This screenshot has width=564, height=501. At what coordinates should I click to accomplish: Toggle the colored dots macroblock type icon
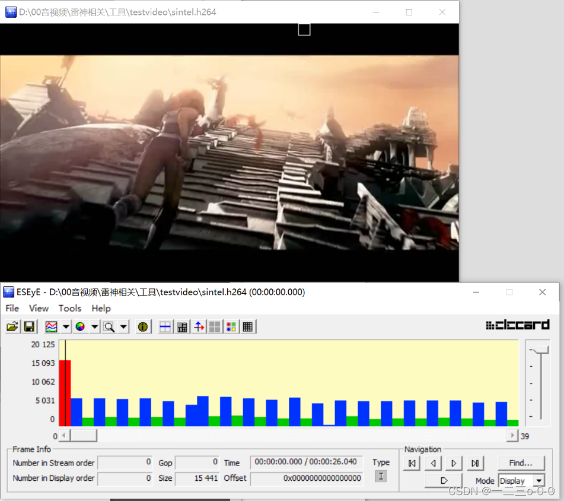tap(231, 327)
